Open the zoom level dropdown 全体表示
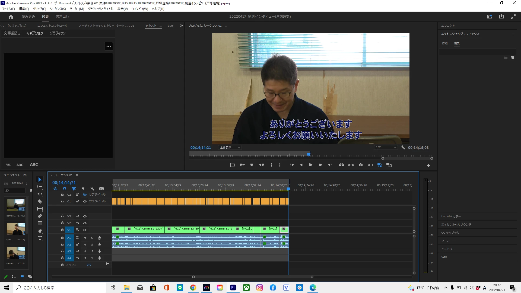521x293 pixels. coord(230,147)
